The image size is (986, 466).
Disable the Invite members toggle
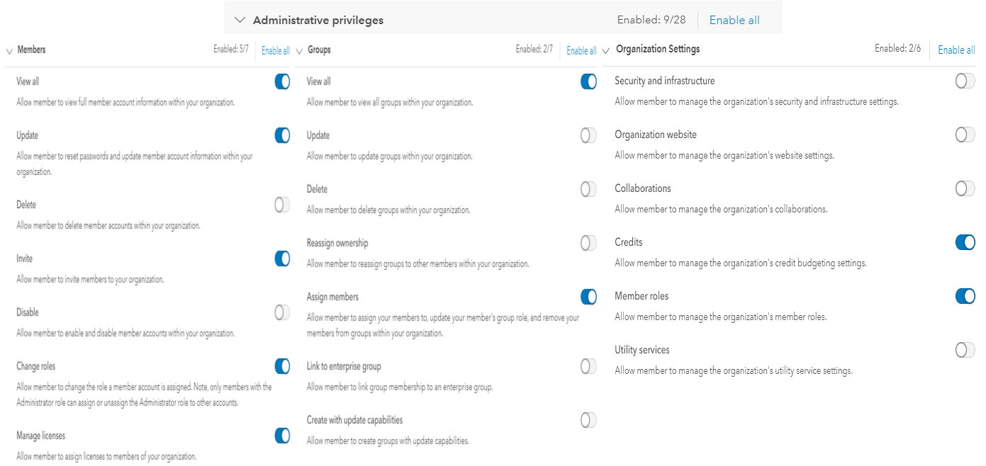point(282,258)
